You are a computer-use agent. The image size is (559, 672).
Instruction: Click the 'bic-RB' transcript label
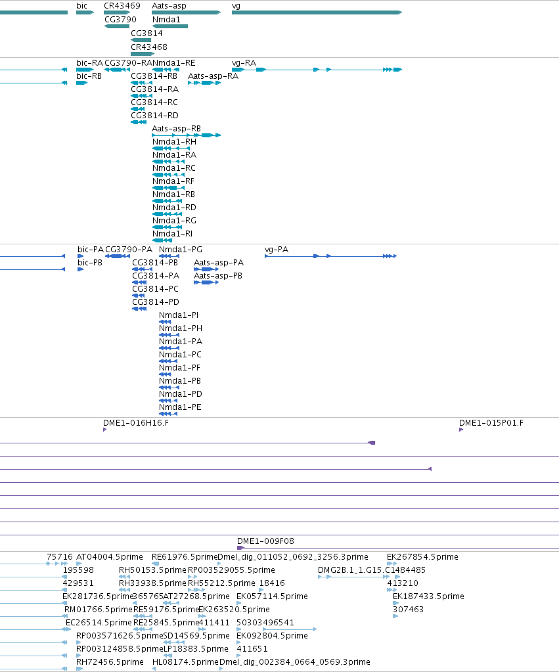pyautogui.click(x=89, y=76)
